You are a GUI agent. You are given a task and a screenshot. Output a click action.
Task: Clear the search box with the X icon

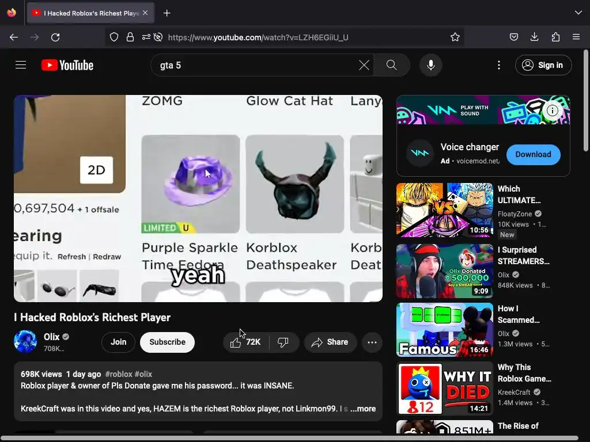tap(364, 65)
